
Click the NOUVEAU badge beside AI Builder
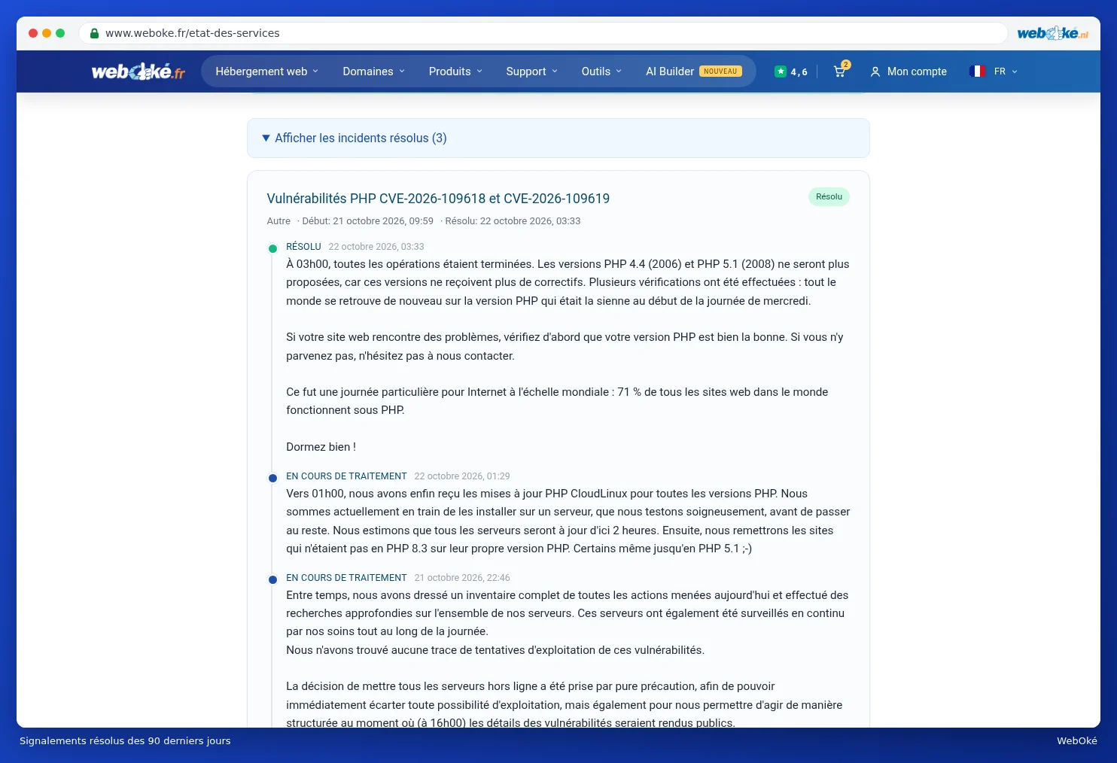[720, 71]
